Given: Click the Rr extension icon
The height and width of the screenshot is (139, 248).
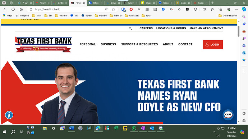Looking at the screenshot, I should tap(171, 9).
